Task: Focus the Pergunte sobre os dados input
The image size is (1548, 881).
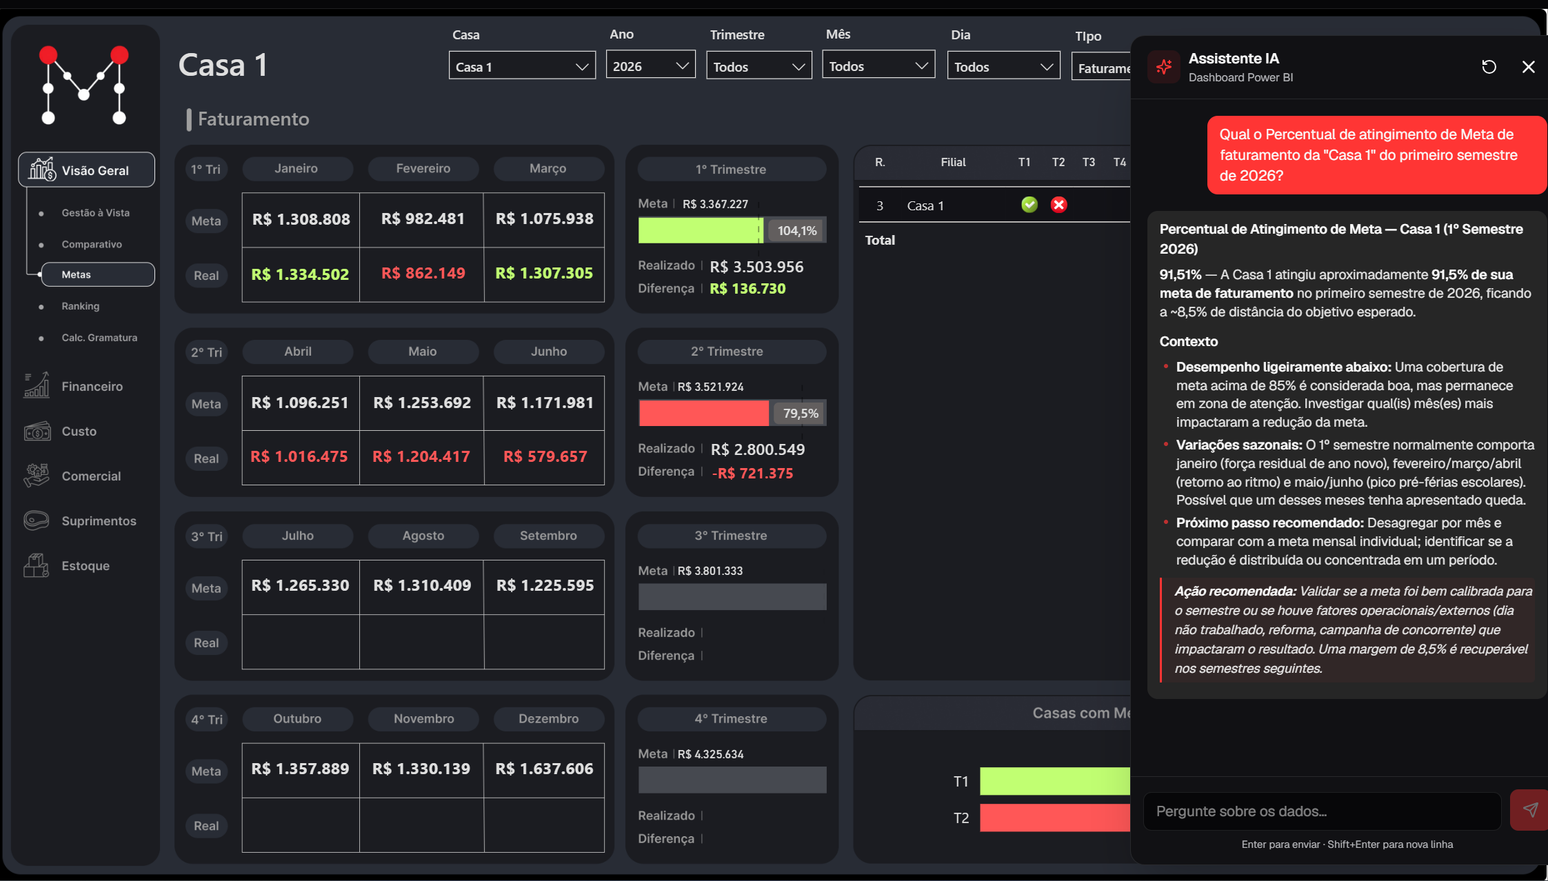Action: [1322, 811]
